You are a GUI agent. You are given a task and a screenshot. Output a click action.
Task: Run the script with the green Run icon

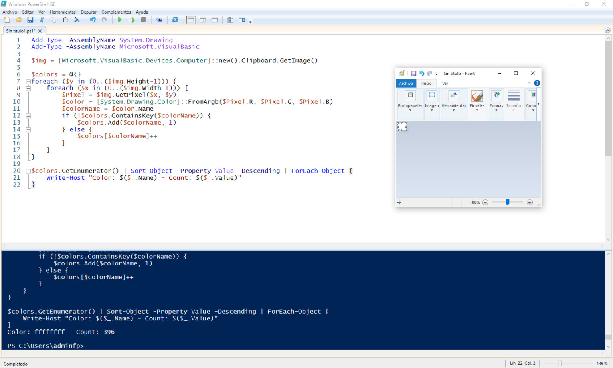(x=120, y=20)
